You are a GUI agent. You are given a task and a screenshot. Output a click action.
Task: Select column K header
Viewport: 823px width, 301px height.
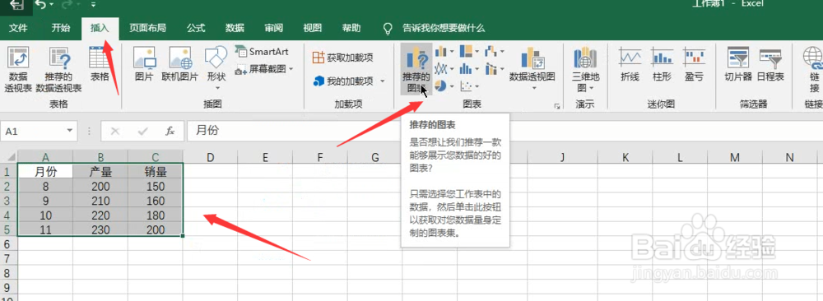tap(625, 156)
